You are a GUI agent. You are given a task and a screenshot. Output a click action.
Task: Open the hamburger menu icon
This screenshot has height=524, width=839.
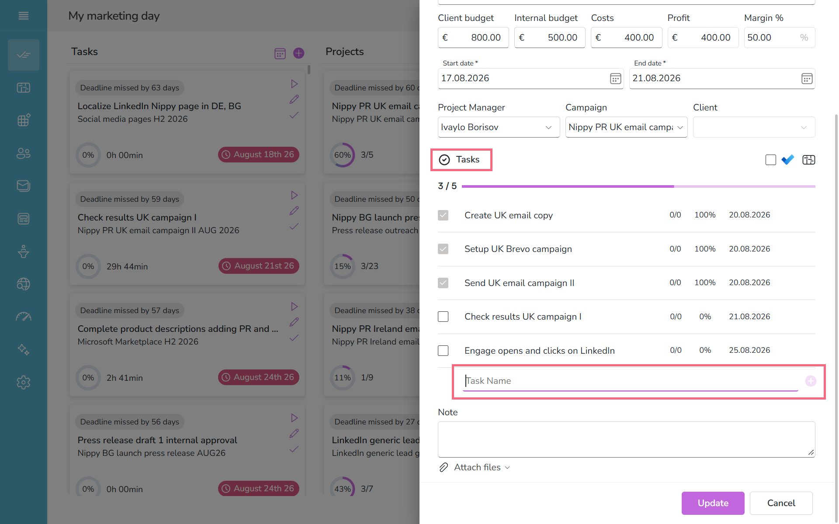[24, 16]
